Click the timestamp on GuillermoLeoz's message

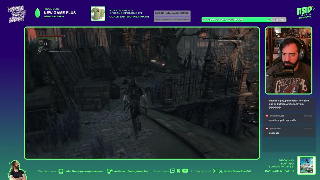click(x=308, y=116)
